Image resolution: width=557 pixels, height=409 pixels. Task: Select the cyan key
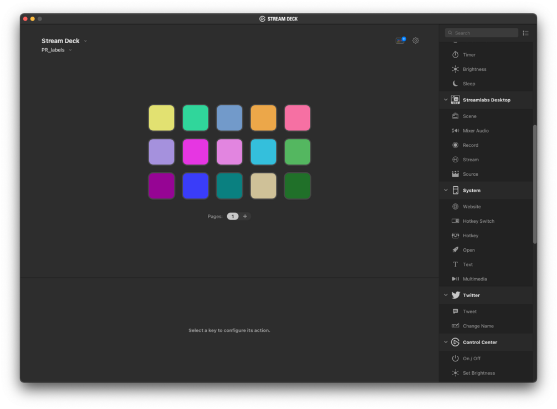point(264,152)
